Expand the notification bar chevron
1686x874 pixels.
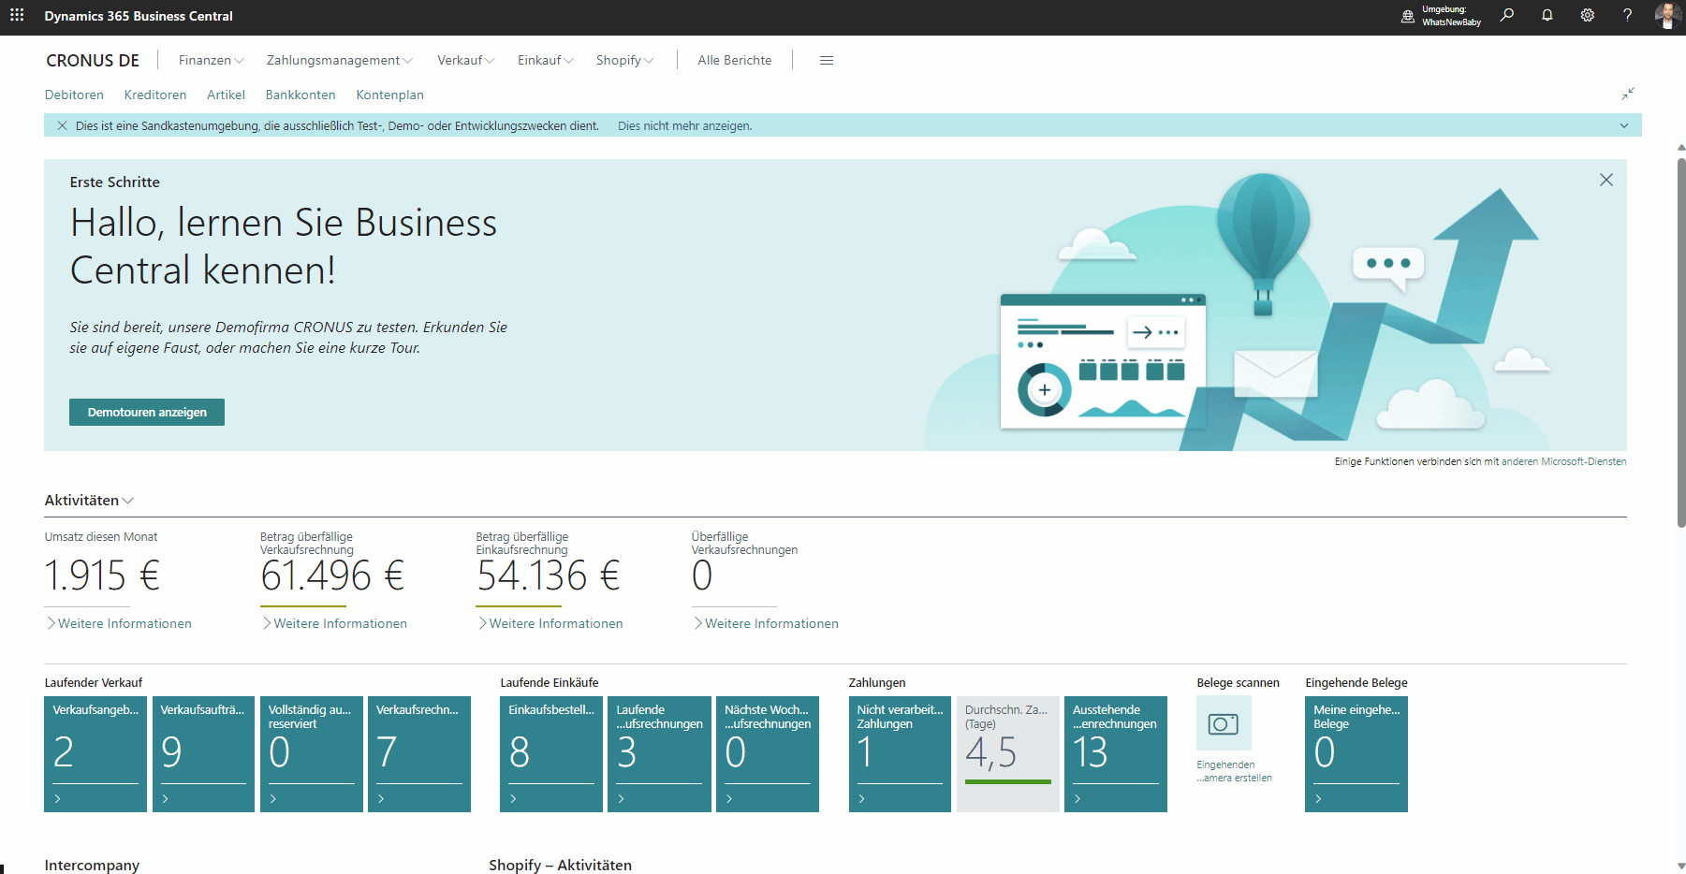[x=1624, y=125]
